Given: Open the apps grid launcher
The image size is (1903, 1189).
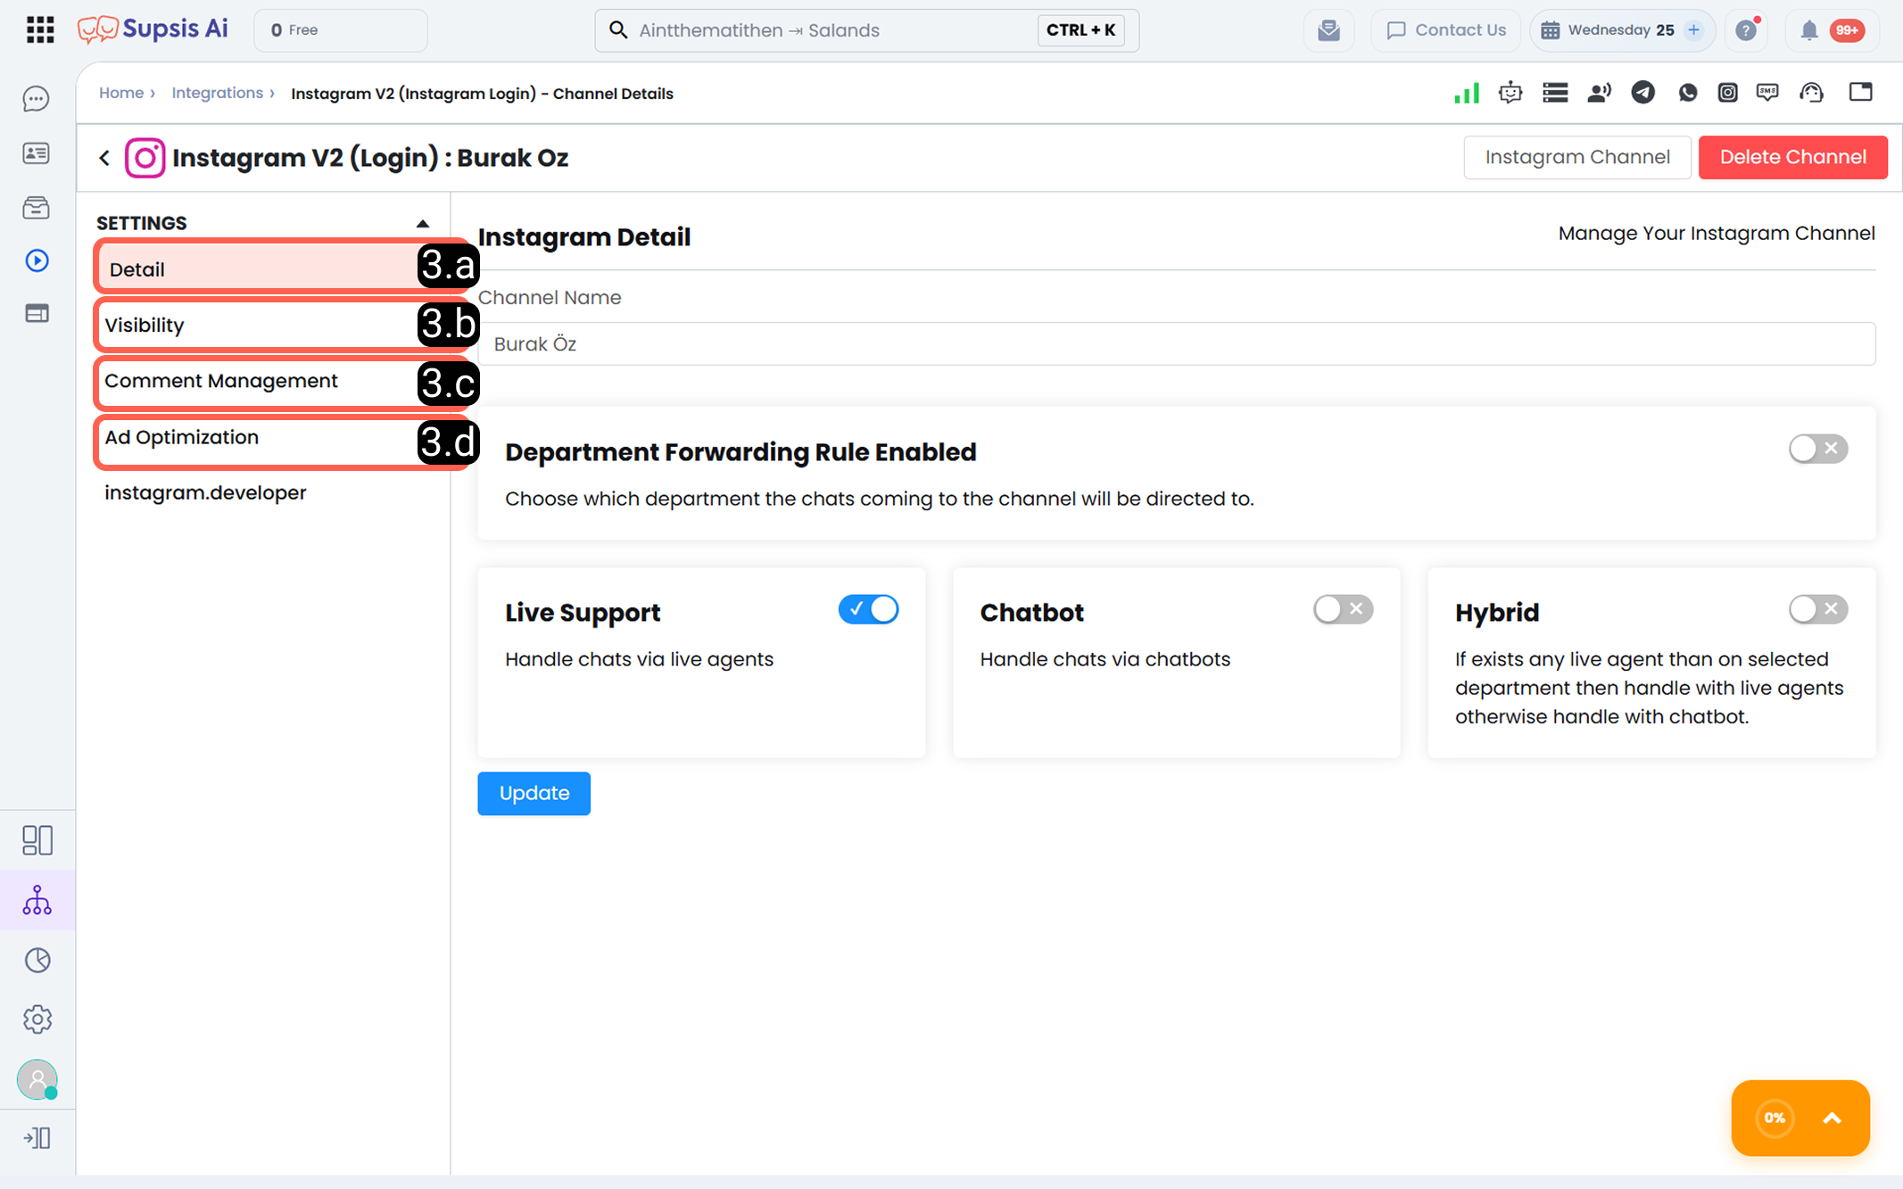Looking at the screenshot, I should pos(40,30).
